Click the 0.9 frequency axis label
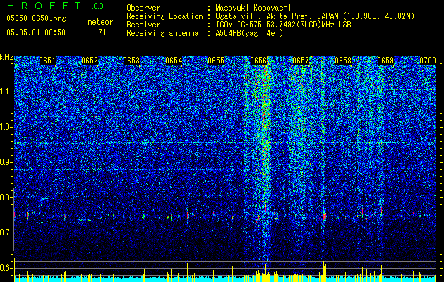444x282 pixels. pyautogui.click(x=6, y=162)
